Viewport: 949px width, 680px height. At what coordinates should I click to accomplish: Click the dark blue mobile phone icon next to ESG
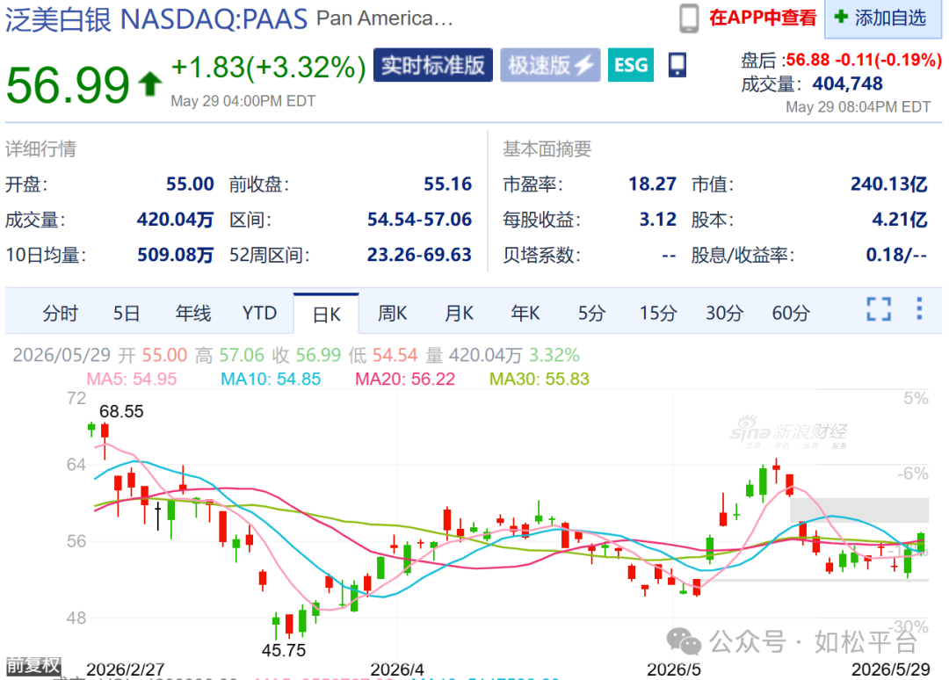pos(677,65)
